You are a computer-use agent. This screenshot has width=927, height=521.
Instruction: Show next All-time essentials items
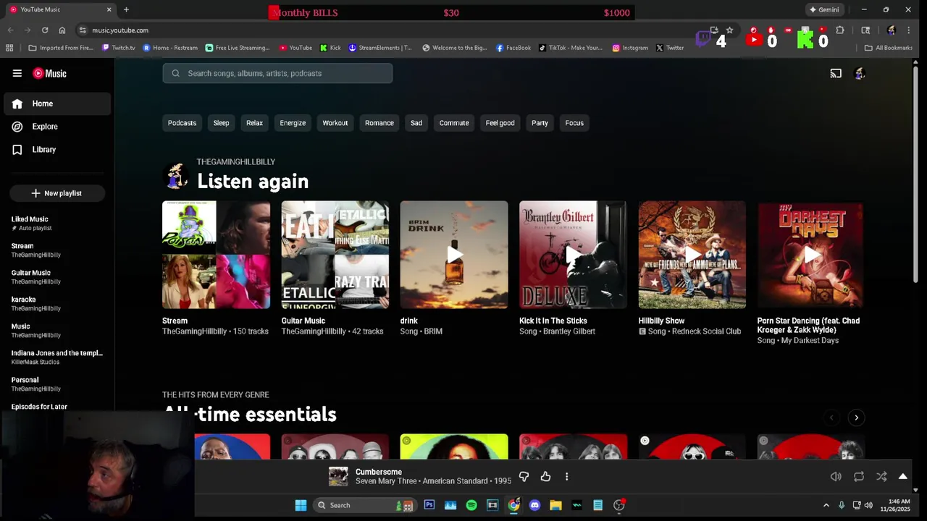[856, 418]
